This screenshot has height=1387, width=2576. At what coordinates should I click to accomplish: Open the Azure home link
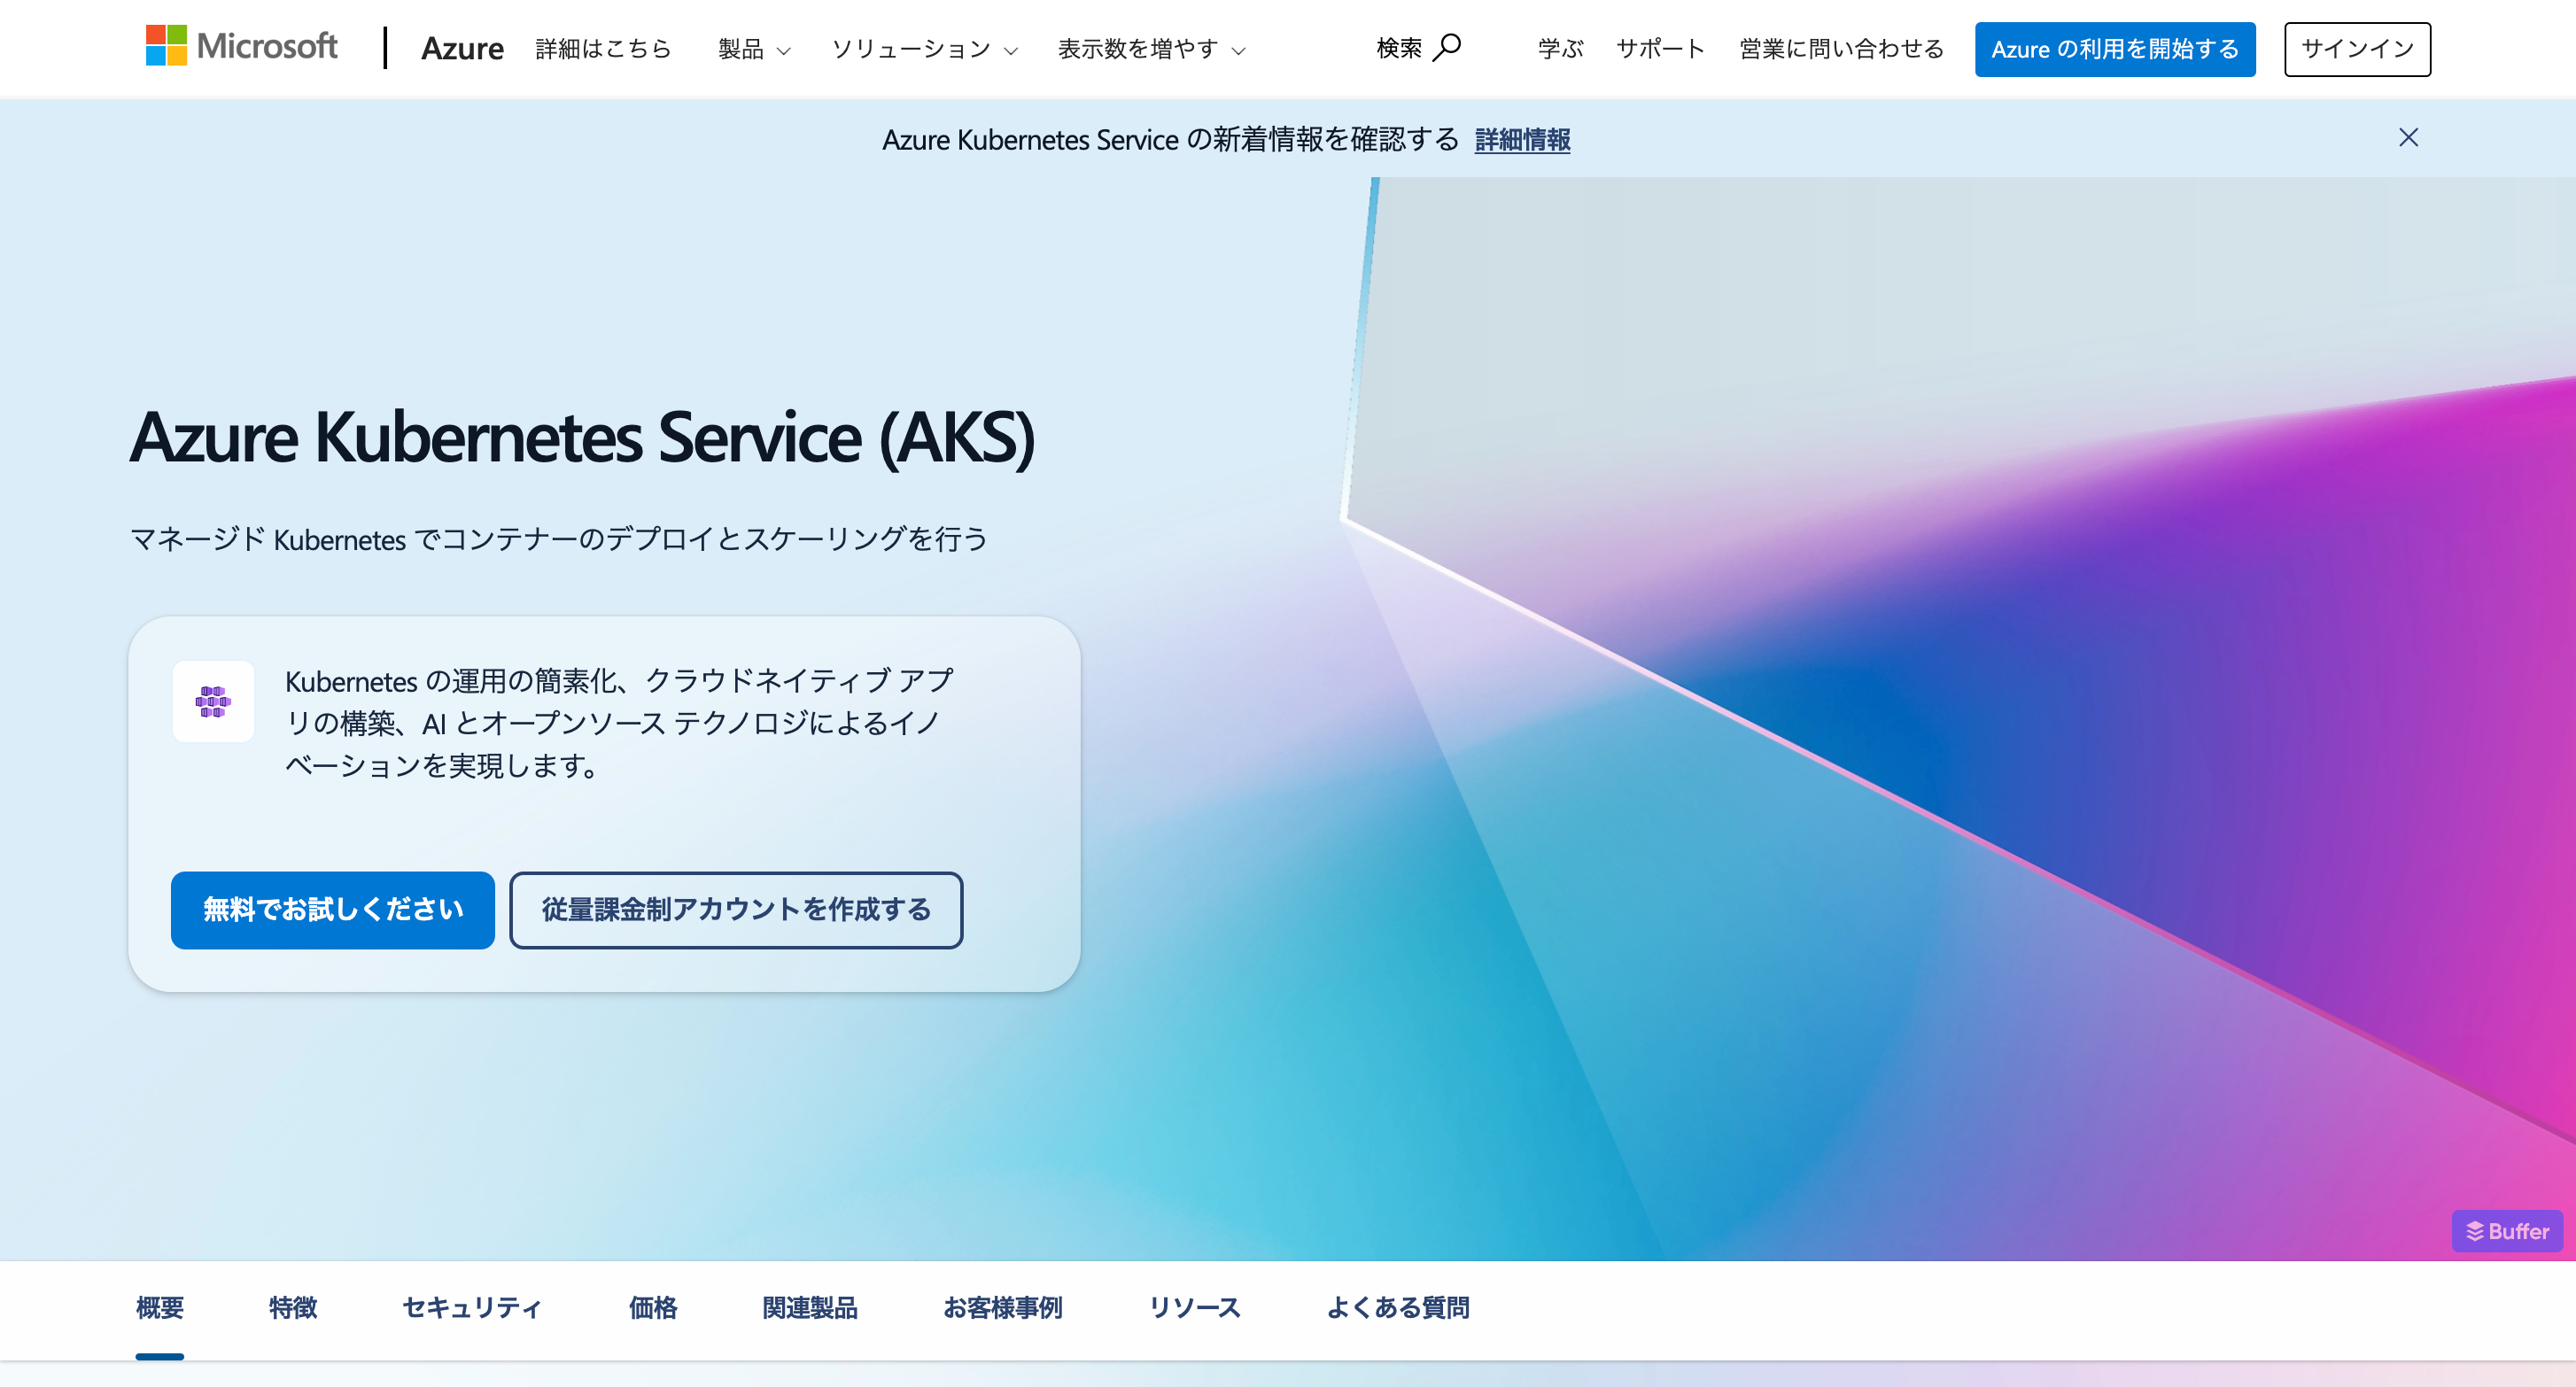462,48
